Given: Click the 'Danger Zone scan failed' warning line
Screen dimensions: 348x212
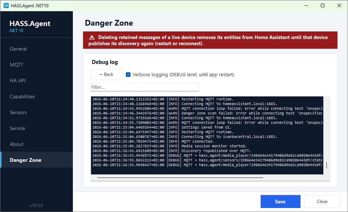Looking at the screenshot, I should (x=207, y=113).
